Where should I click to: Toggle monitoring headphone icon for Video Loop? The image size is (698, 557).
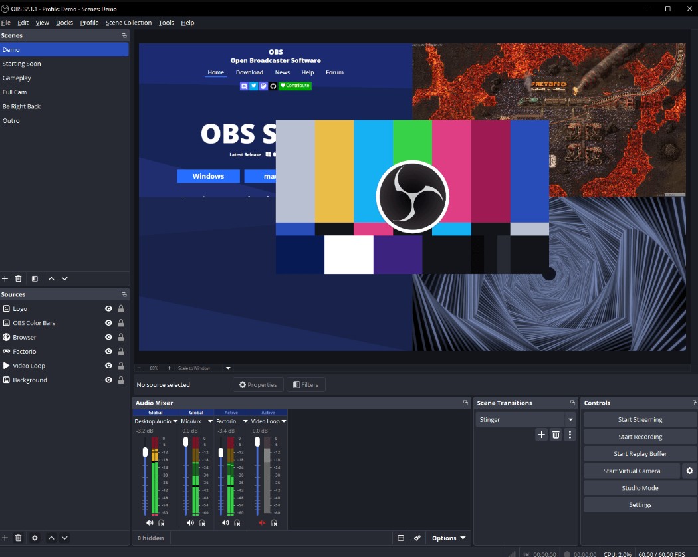click(x=274, y=523)
